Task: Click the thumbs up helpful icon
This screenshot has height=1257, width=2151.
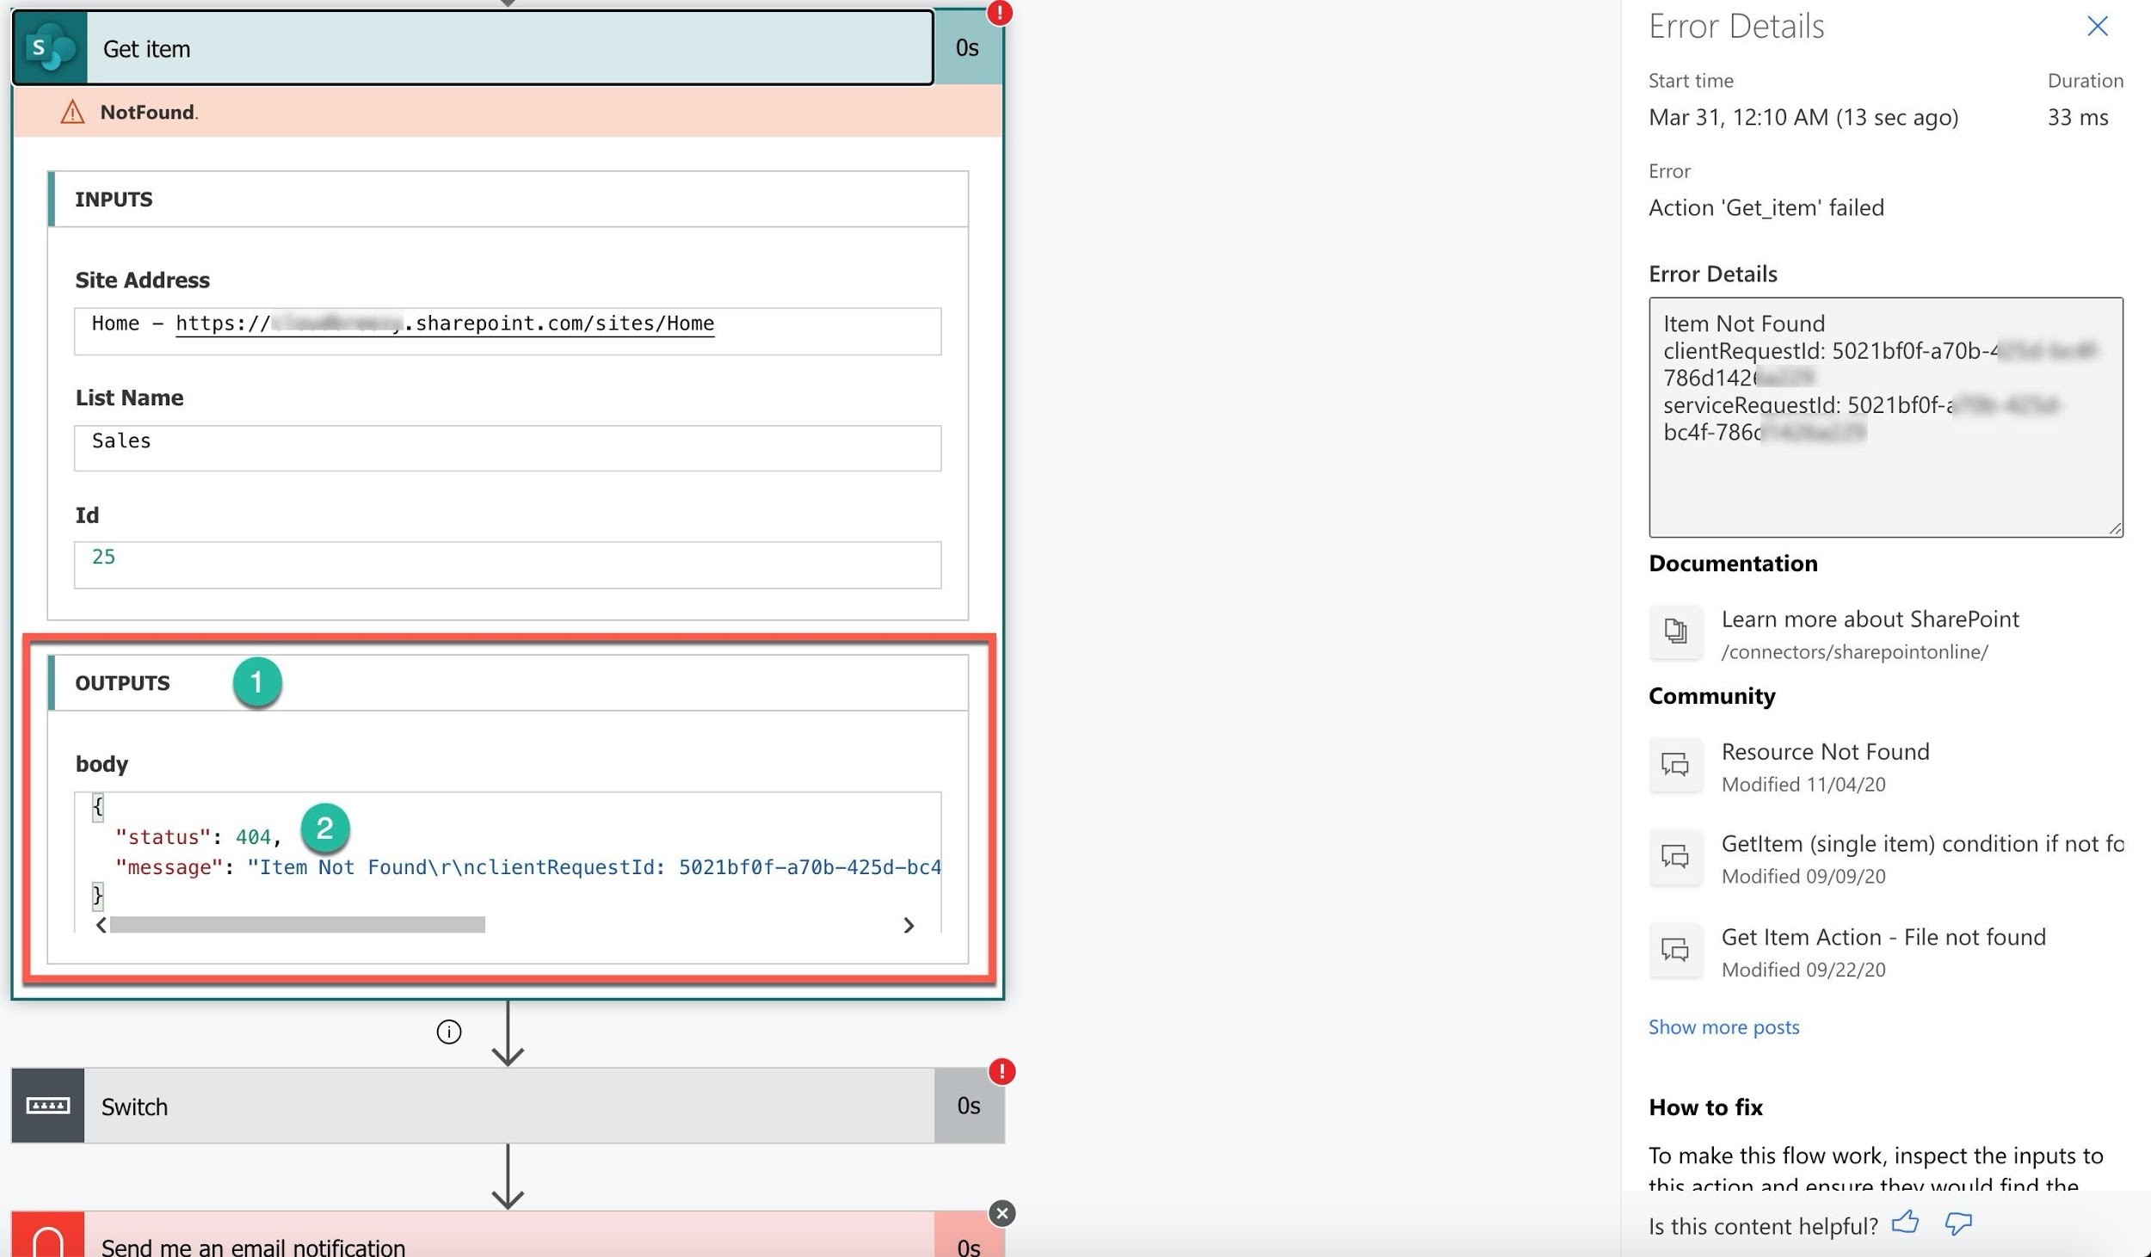Action: (1905, 1223)
